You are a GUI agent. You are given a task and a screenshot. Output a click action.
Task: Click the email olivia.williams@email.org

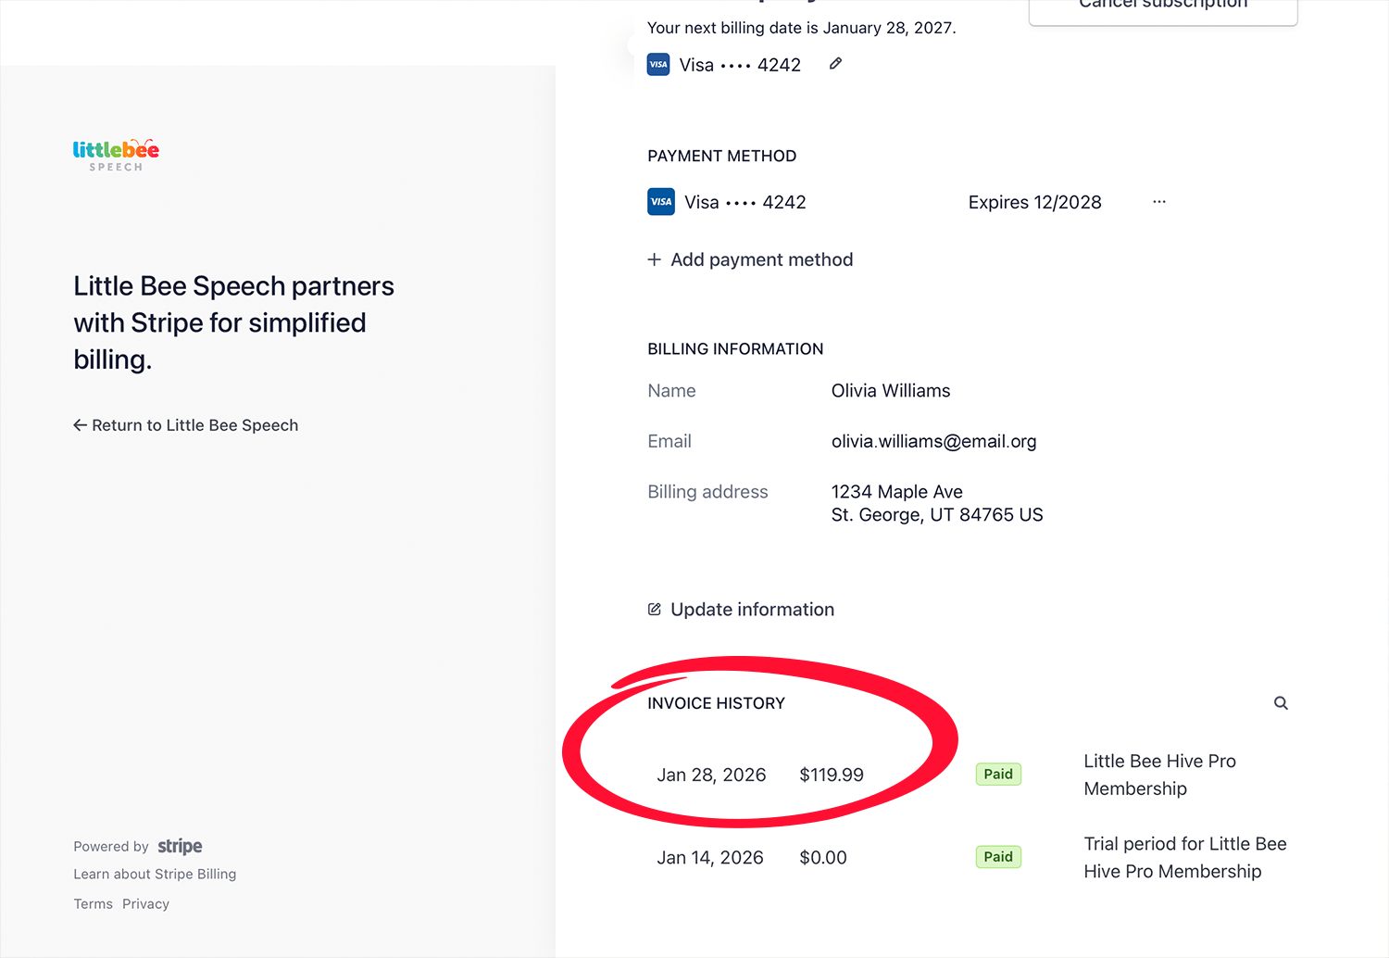(933, 441)
